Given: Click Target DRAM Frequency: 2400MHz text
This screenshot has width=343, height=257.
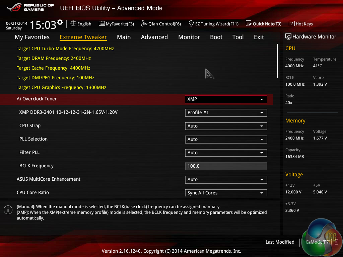Looking at the screenshot, I should pos(54,58).
